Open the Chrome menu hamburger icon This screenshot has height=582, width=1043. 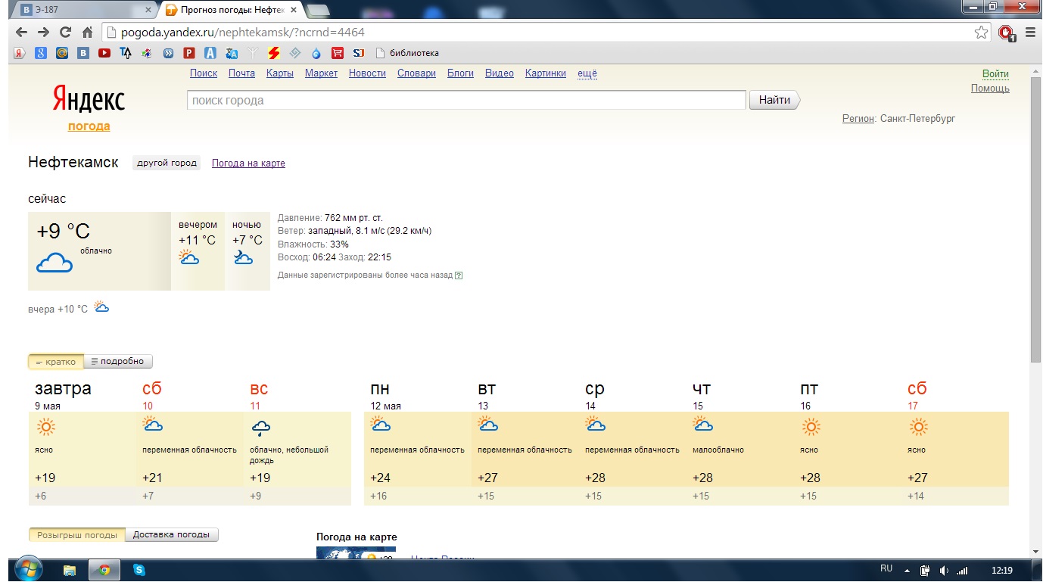tap(1029, 32)
